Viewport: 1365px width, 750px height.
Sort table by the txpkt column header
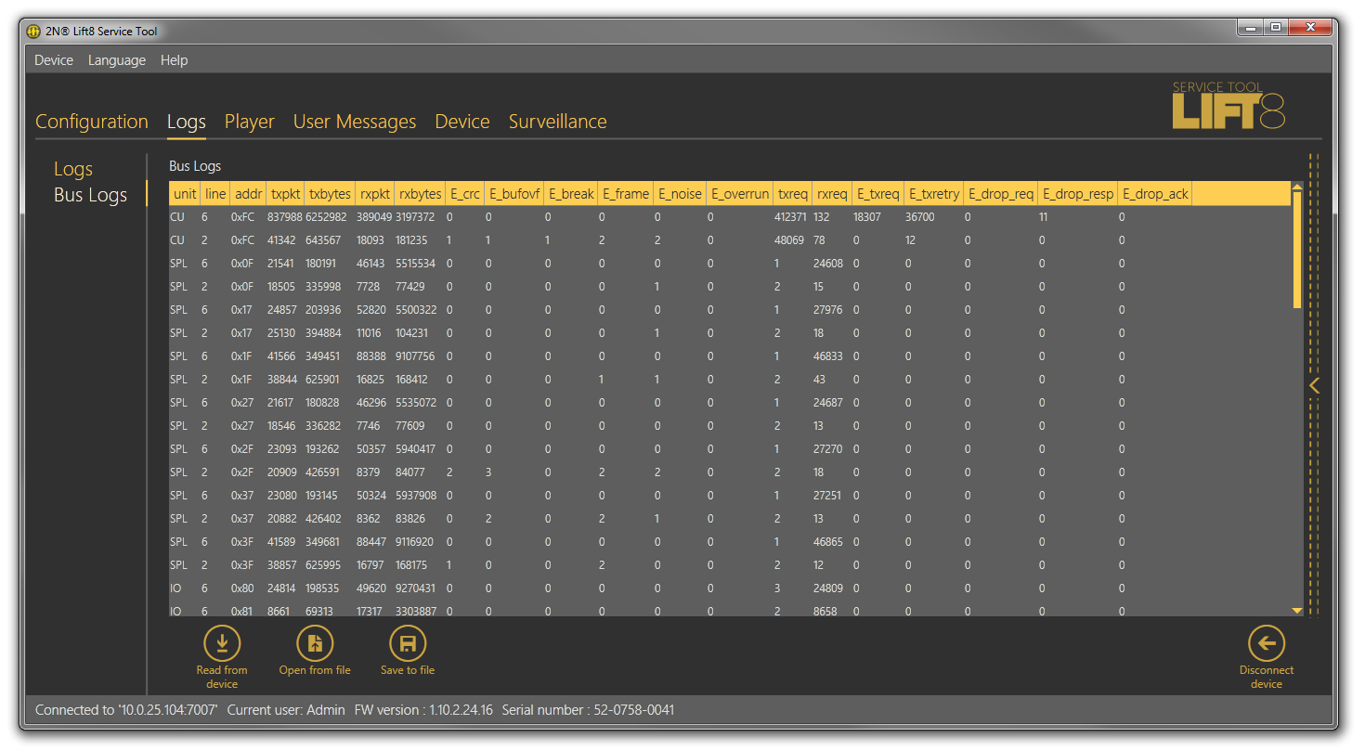[285, 194]
